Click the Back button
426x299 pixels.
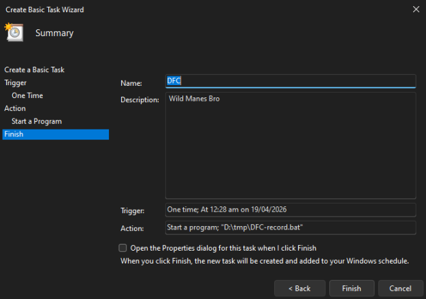pos(299,288)
